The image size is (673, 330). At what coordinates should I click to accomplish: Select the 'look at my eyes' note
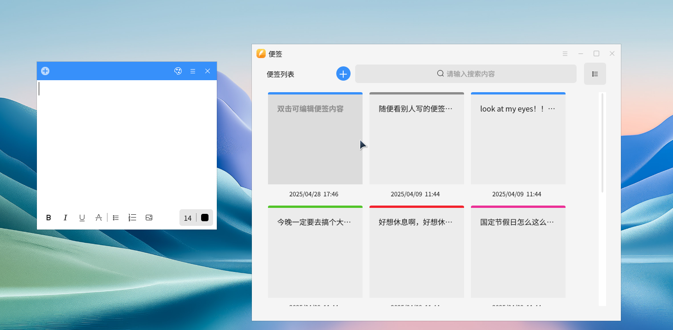coord(518,138)
